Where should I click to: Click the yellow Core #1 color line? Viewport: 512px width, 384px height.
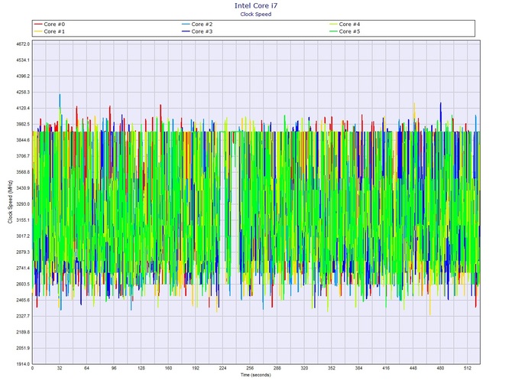pos(38,31)
